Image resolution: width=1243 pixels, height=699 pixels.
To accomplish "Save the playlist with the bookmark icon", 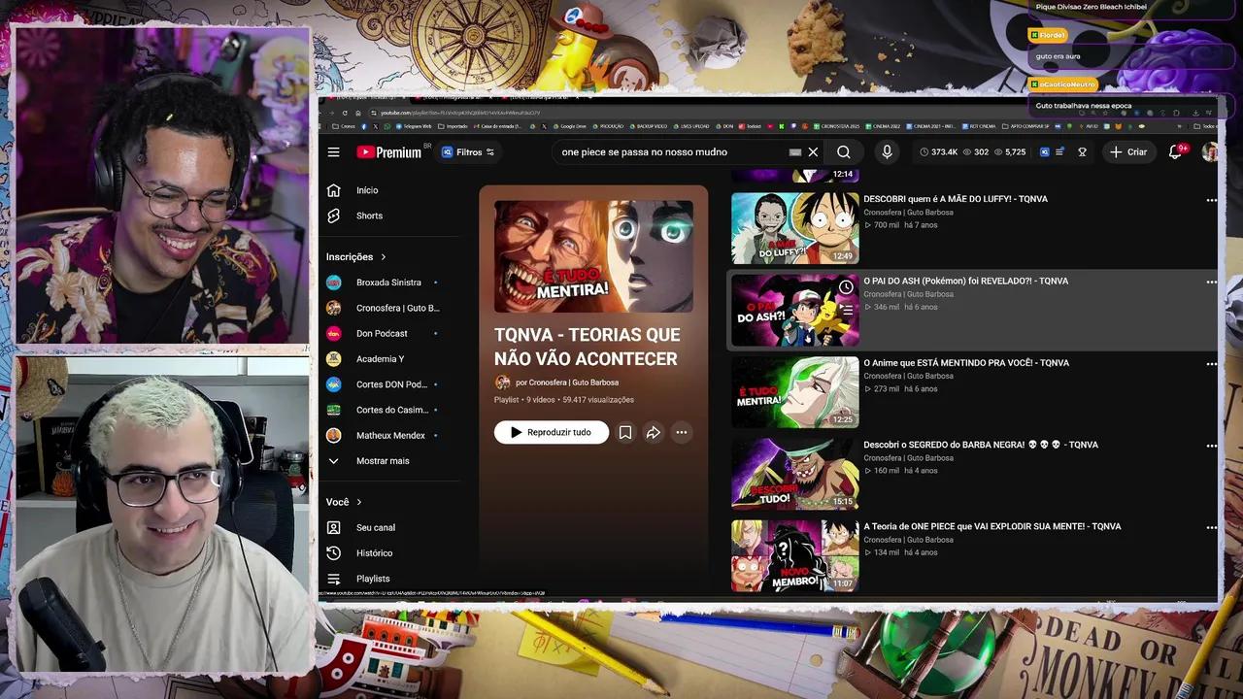I will (625, 433).
